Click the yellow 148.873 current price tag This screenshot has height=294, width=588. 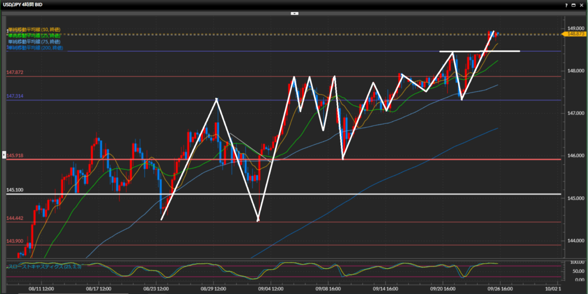pos(576,34)
